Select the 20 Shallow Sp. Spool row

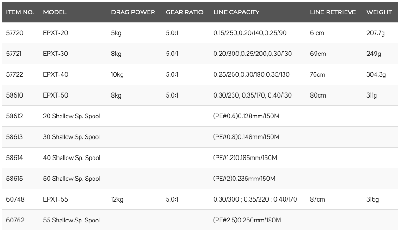[x=200, y=116]
